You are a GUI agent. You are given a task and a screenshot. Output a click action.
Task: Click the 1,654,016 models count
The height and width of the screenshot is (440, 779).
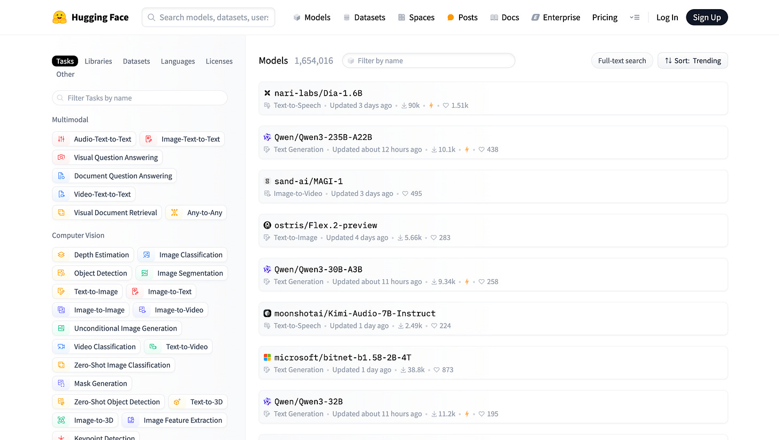tap(314, 61)
